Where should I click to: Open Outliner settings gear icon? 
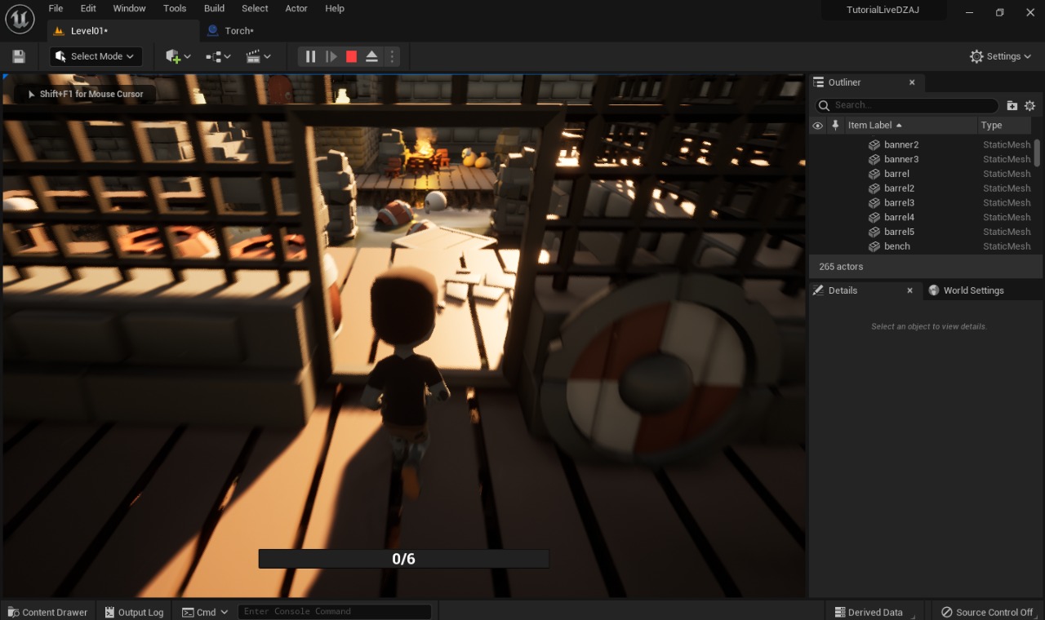click(1029, 105)
